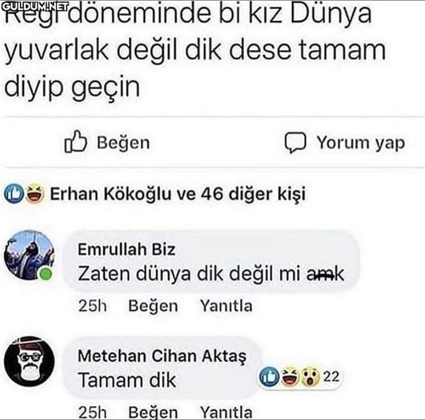
Task: Open the Metehan Cihan Aktaş name link
Action: click(x=162, y=356)
